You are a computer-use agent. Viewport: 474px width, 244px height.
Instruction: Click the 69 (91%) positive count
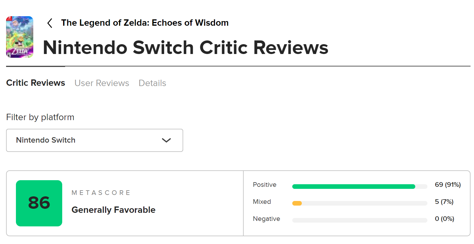[x=448, y=185]
